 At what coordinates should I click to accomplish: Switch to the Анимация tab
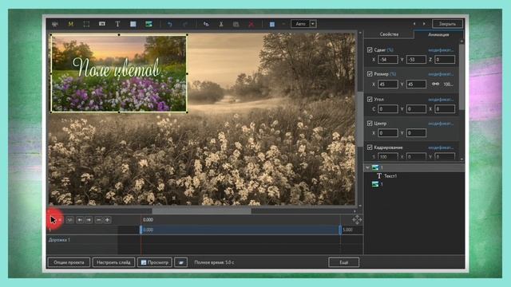tap(438, 34)
